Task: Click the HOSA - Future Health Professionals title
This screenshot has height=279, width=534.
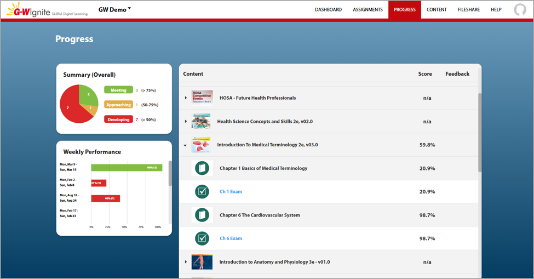Action: pyautogui.click(x=258, y=98)
